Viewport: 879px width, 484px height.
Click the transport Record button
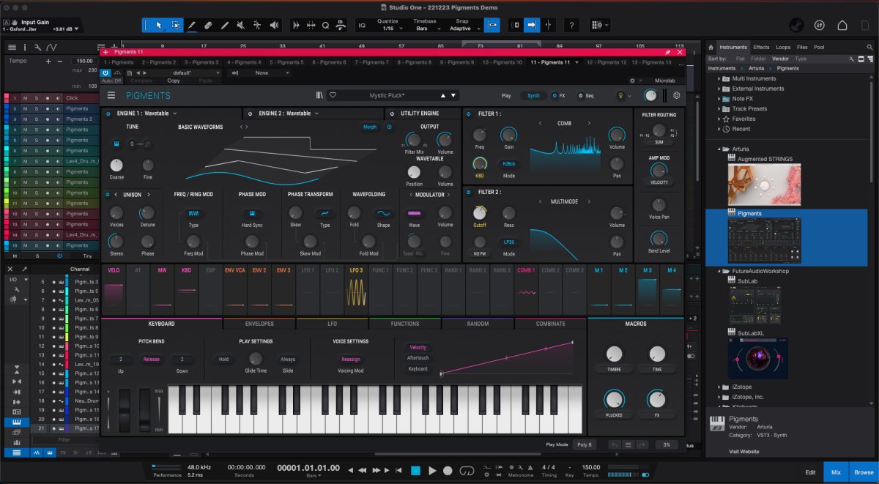click(x=448, y=471)
